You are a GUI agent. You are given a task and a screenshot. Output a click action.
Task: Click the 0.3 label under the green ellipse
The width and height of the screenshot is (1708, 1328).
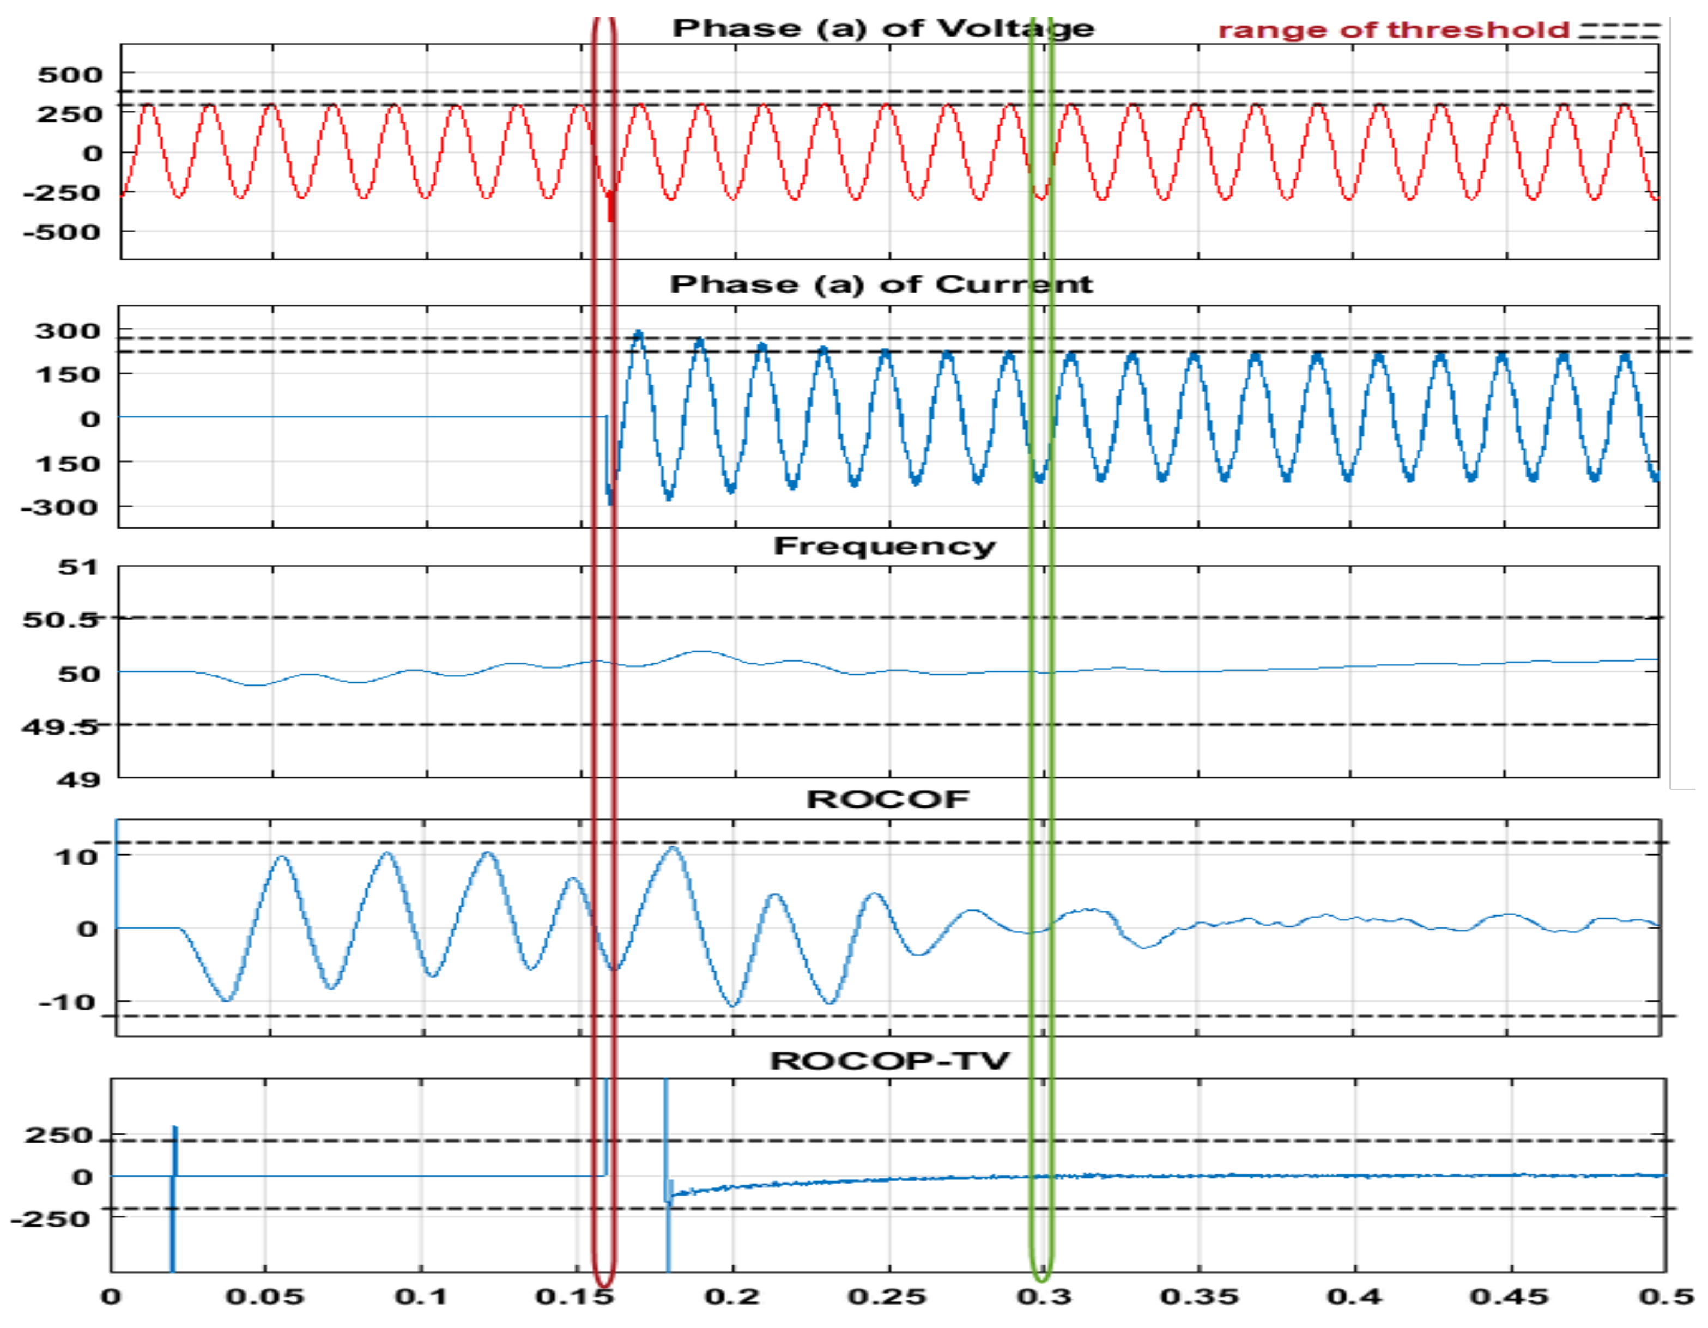point(1044,1297)
